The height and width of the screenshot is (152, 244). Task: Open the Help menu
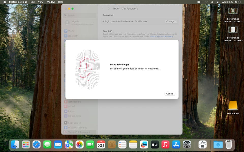60,2
